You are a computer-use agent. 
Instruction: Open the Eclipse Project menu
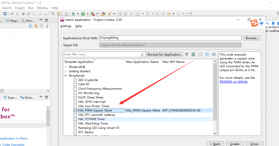pos(20,8)
